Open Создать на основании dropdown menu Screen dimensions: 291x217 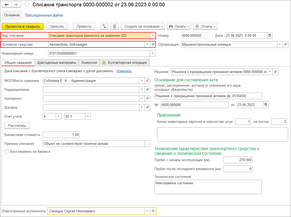[143, 27]
